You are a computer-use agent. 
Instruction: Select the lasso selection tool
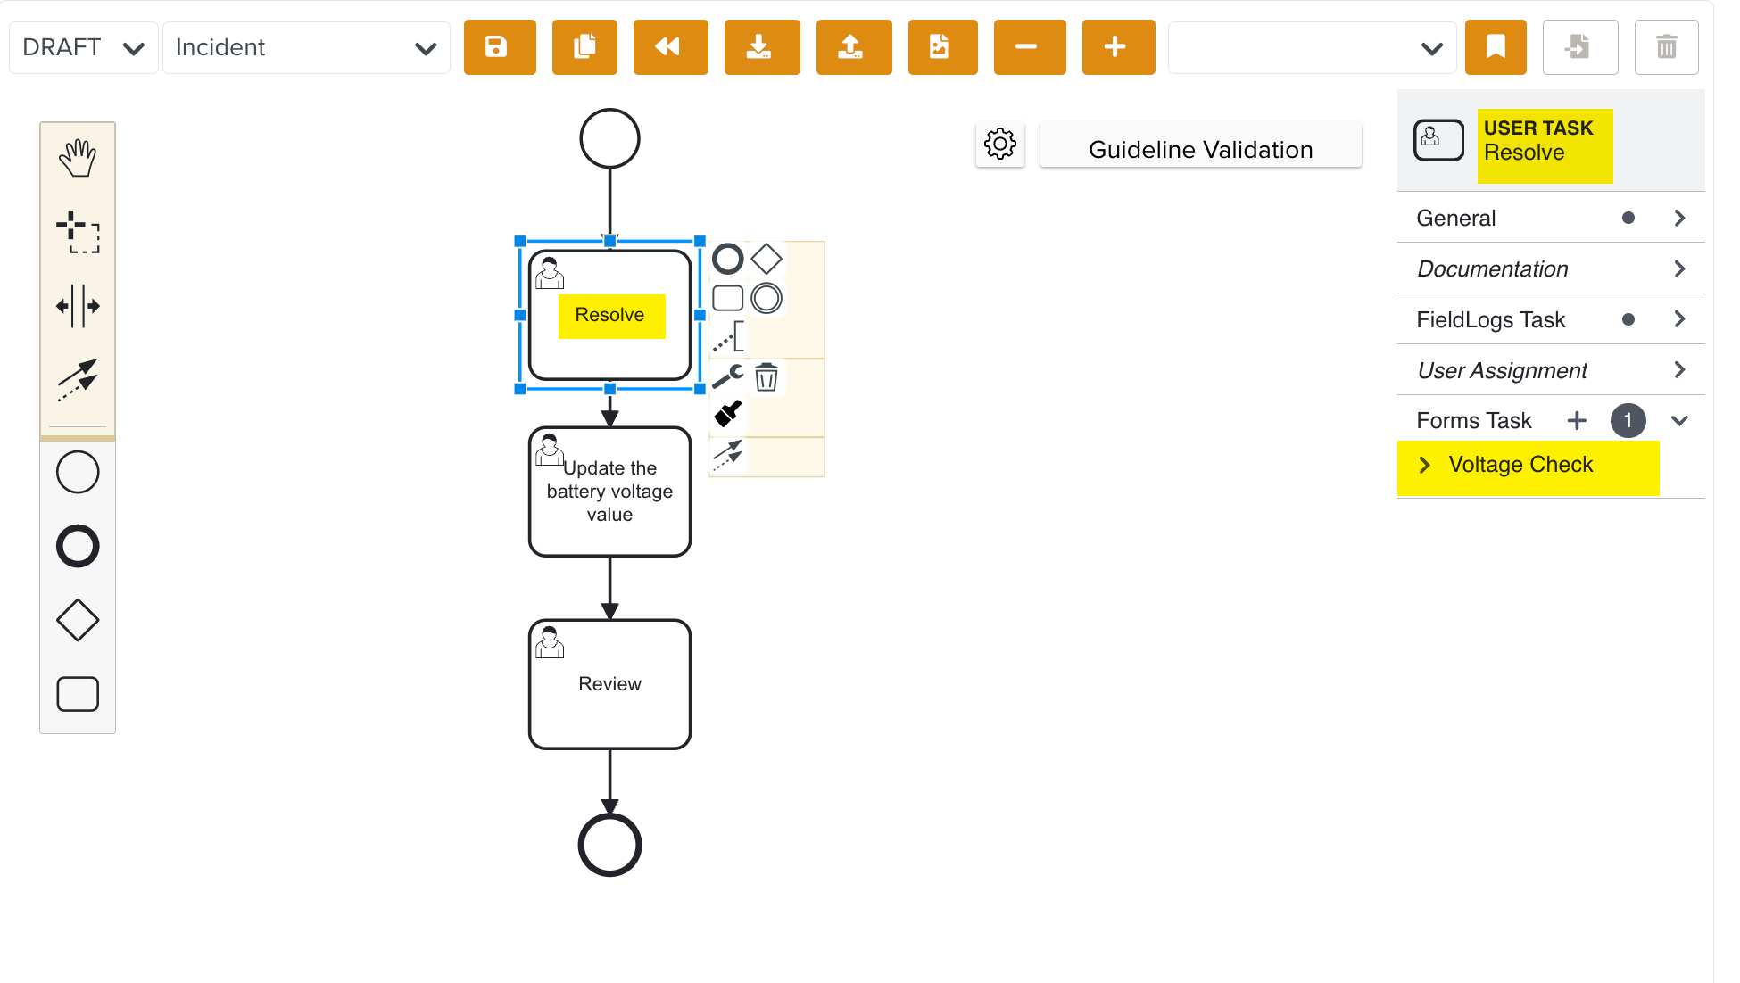coord(78,232)
